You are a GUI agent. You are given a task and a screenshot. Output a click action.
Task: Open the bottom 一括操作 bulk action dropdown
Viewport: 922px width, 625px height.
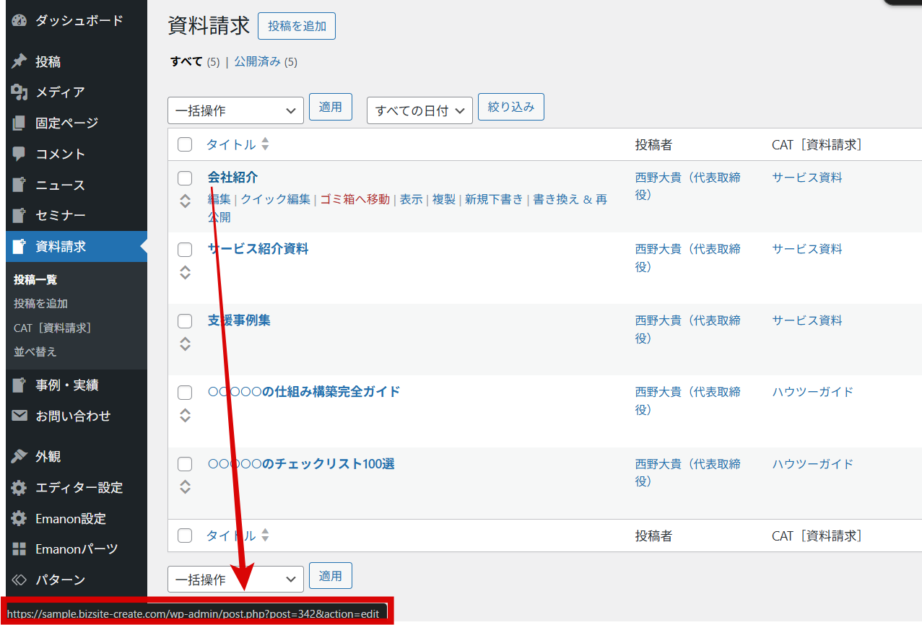pyautogui.click(x=235, y=580)
